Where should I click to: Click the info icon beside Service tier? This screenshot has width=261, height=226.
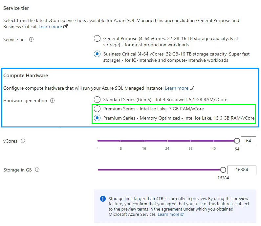32,39
